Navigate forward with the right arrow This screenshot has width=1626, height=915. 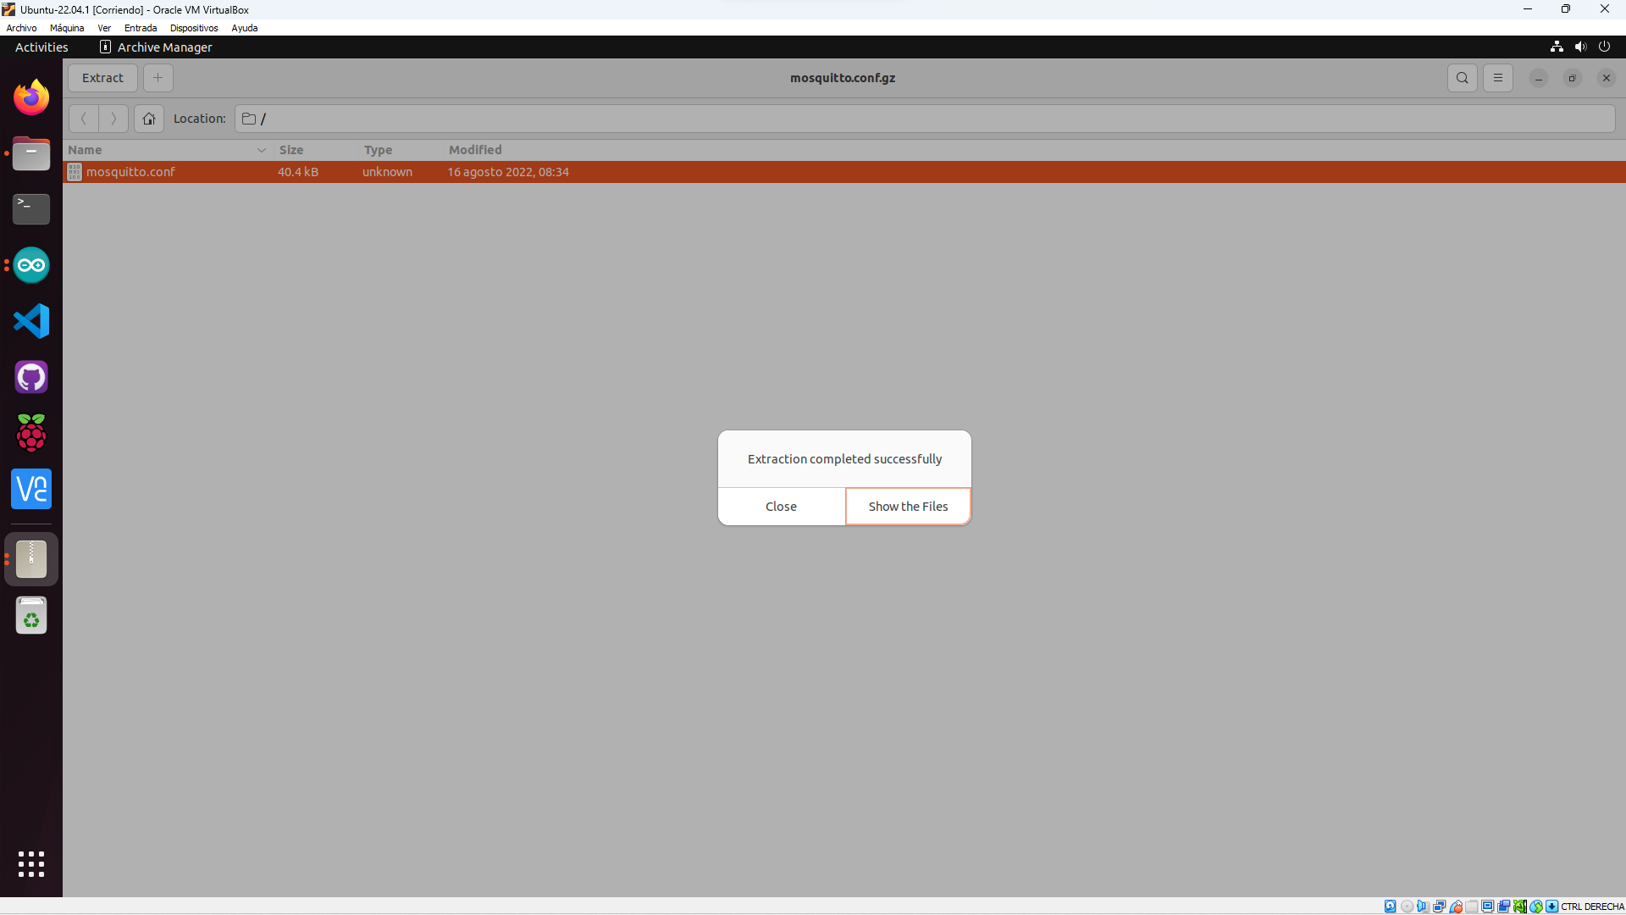coord(113,119)
